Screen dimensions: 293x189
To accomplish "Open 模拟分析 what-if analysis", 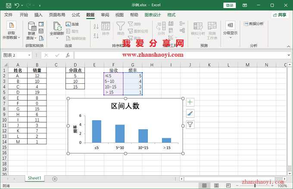I will tap(198, 31).
